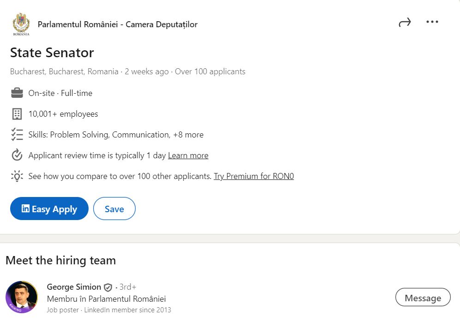The width and height of the screenshot is (460, 322).
Task: Click the share arrow icon
Action: [405, 23]
